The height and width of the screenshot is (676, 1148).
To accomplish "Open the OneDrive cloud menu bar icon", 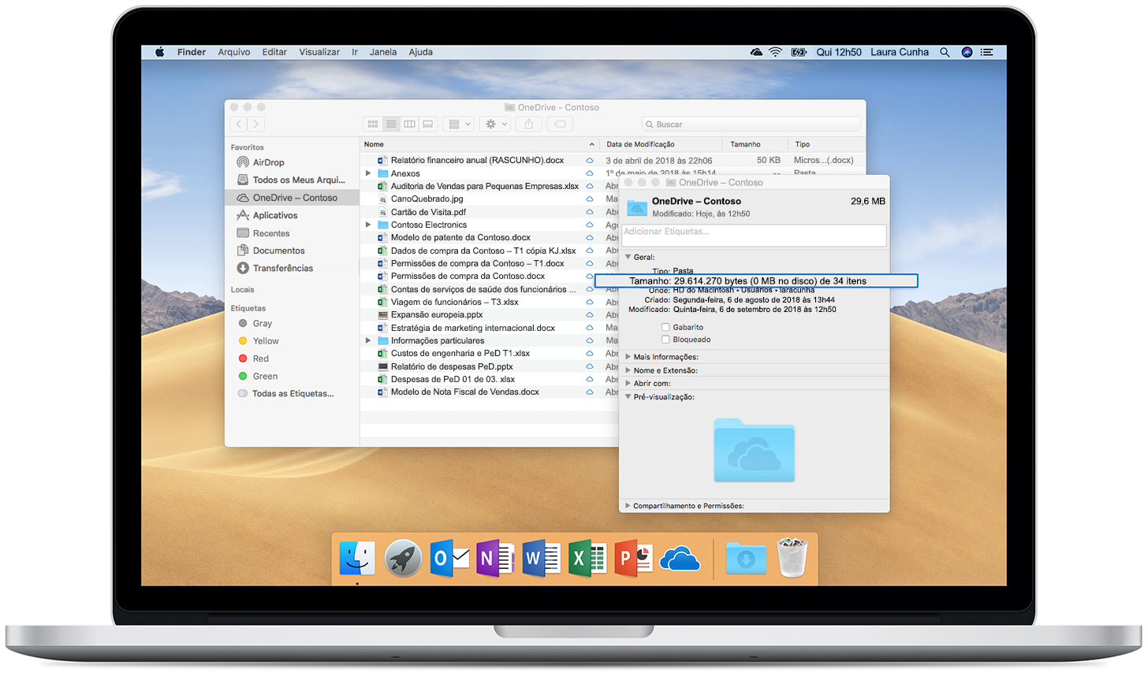I will (x=756, y=52).
